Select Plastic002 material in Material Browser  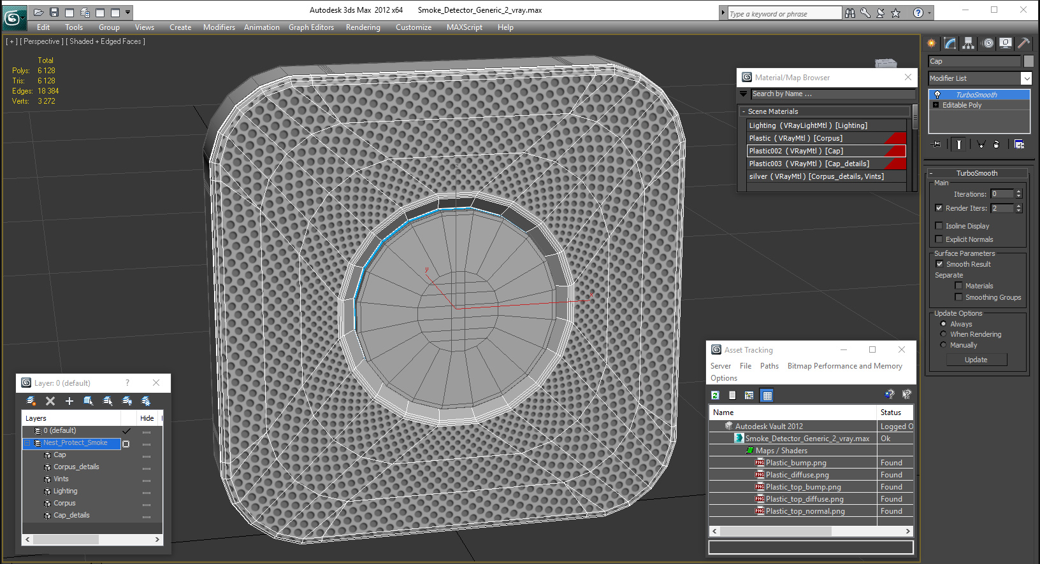[827, 151]
